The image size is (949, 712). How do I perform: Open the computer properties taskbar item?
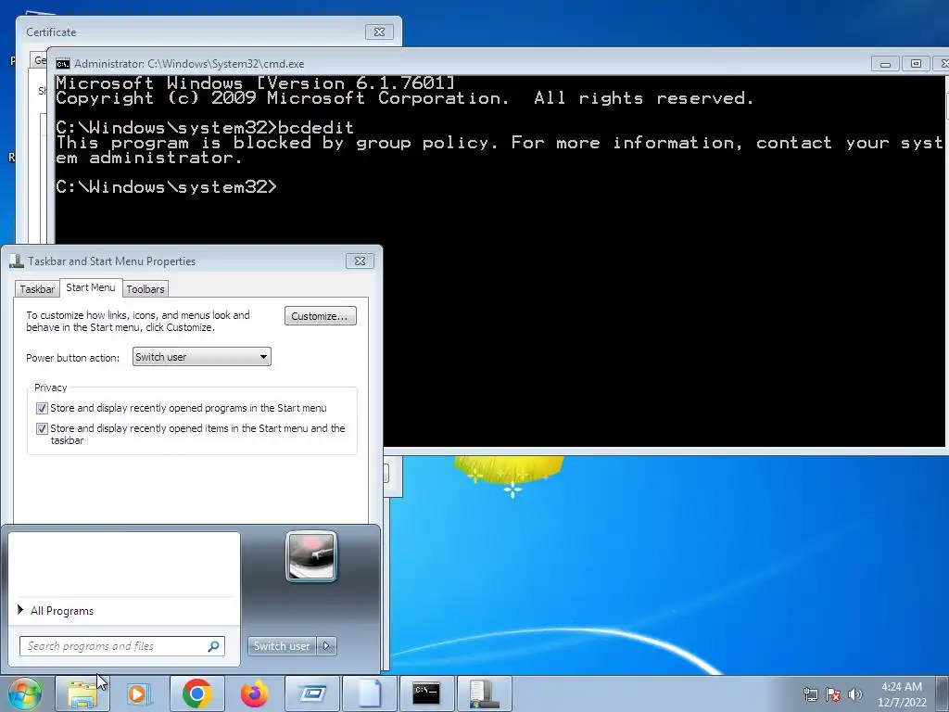[484, 693]
